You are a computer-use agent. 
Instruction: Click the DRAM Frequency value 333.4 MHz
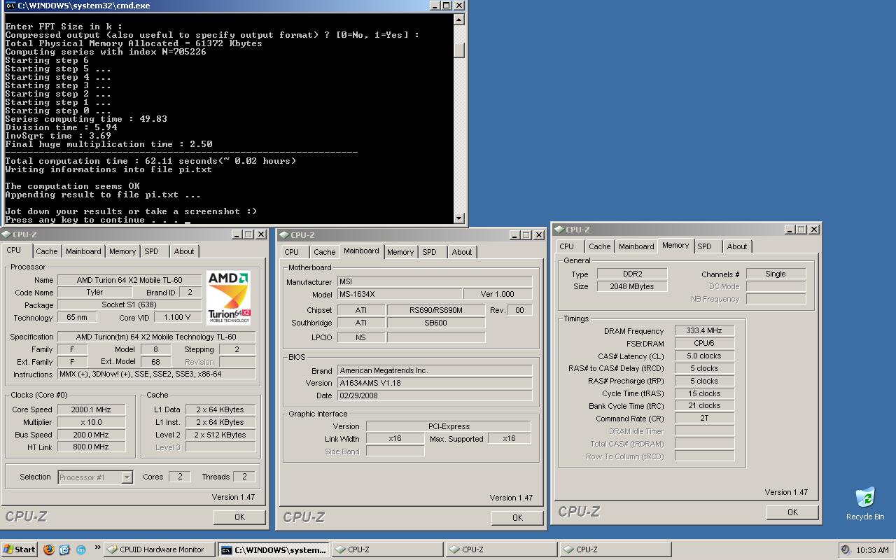(704, 330)
